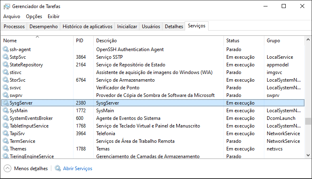Click the gear icon beside SysMain

pyautogui.click(x=6, y=110)
